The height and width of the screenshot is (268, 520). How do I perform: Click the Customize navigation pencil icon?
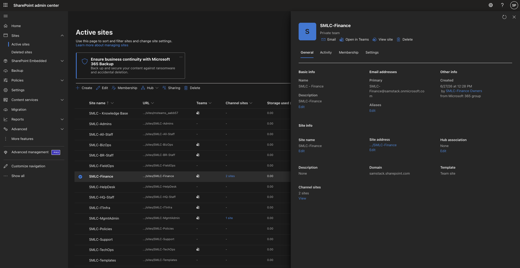pos(5,166)
